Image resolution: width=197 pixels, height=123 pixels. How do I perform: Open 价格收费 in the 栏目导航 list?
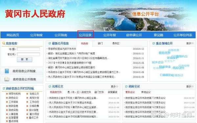point(34,106)
